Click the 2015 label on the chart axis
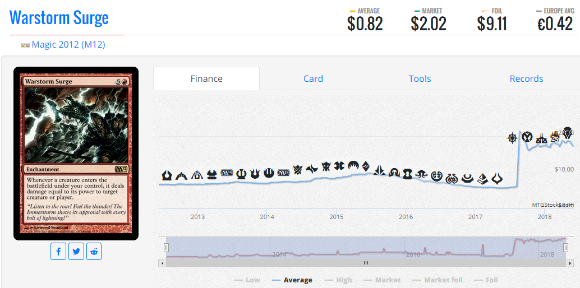Viewport: 580px width, 288px height. click(336, 216)
